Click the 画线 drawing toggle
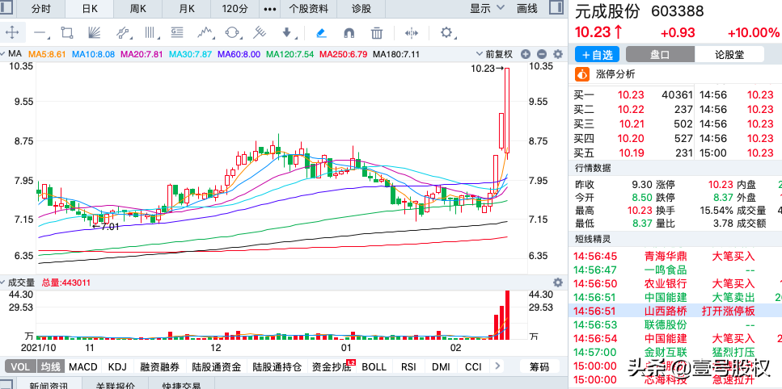 [x=527, y=8]
